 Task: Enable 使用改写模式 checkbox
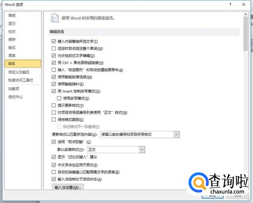coord(59,98)
